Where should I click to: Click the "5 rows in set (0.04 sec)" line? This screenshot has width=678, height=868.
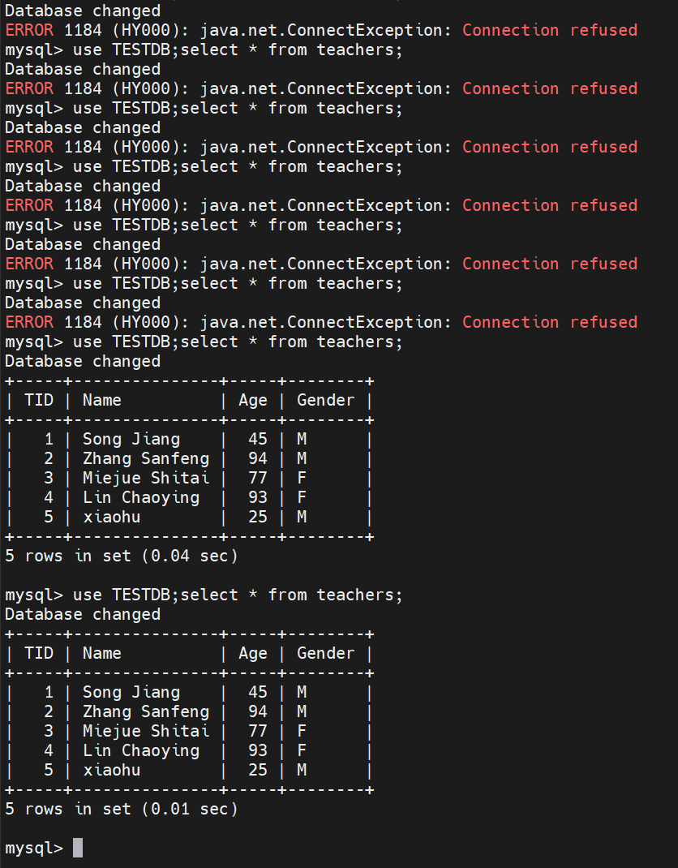coord(121,556)
